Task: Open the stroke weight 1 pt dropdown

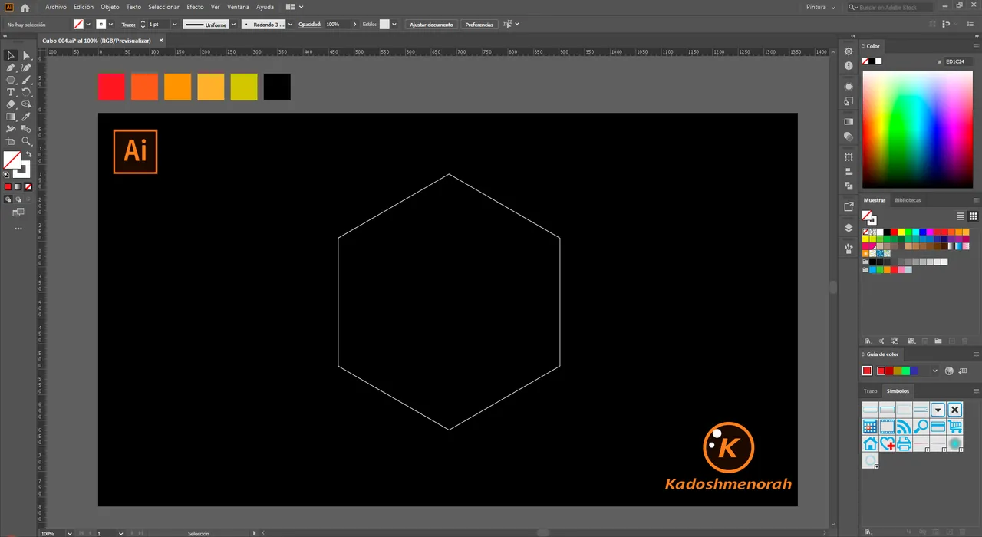Action: pyautogui.click(x=174, y=25)
